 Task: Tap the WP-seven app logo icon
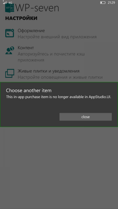tap(9, 8)
